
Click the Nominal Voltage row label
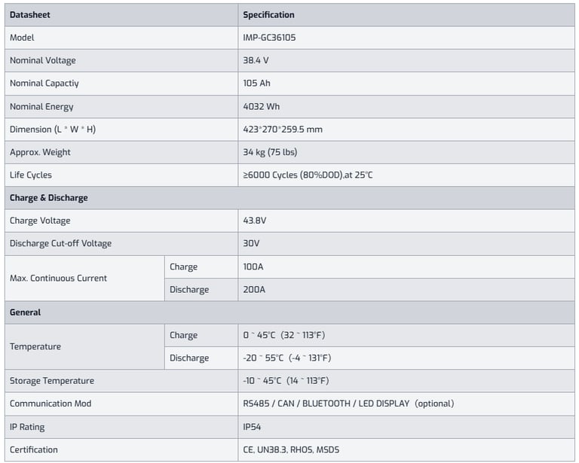(x=42, y=60)
